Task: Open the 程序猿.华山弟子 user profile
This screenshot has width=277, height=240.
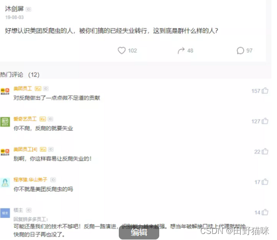Action: [x=30, y=179]
